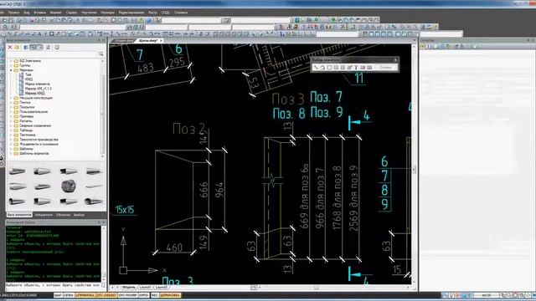Toggle ОТС-ОБЪЕКТ tracking in status bar
Image resolution: width=536 pixels, height=301 pixels.
click(106, 295)
